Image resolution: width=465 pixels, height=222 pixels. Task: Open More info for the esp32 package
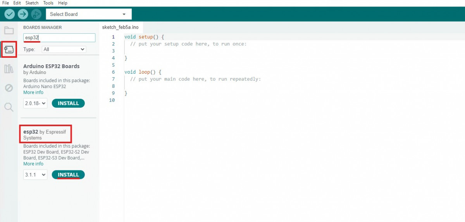pyautogui.click(x=33, y=164)
